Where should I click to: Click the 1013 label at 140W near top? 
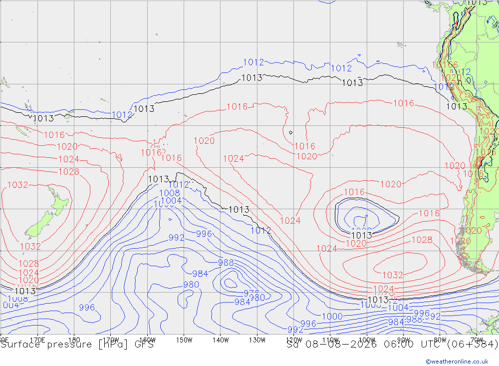point(251,78)
